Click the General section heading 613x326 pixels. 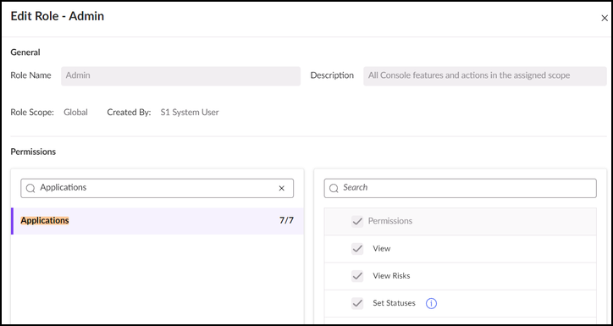25,52
